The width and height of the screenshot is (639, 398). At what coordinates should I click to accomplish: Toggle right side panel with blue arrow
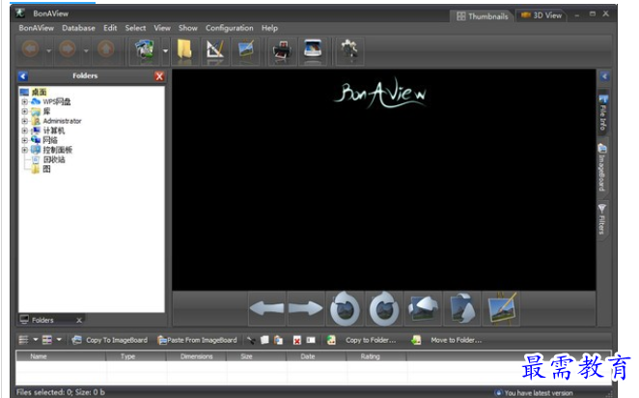pyautogui.click(x=604, y=76)
